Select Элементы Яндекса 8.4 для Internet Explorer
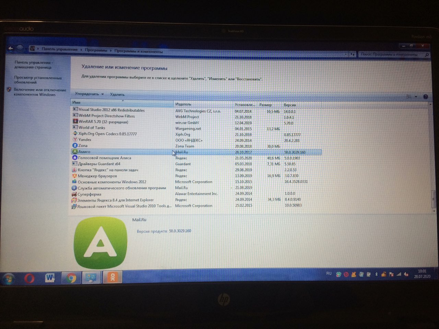Screen dimensions: 439x329 pyautogui.click(x=196, y=199)
